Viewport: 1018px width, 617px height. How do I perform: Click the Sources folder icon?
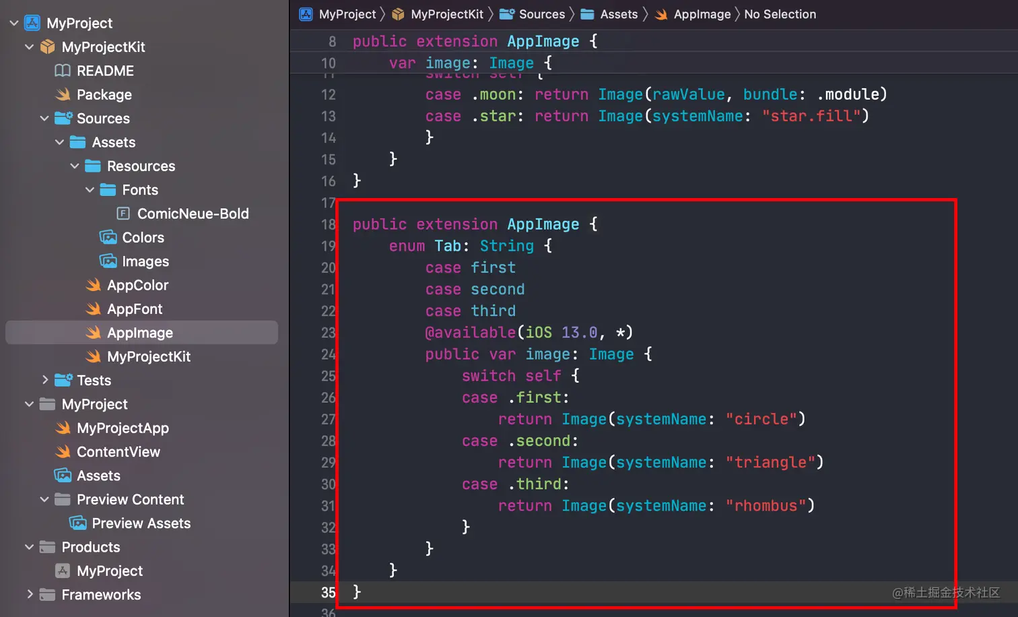coord(63,118)
